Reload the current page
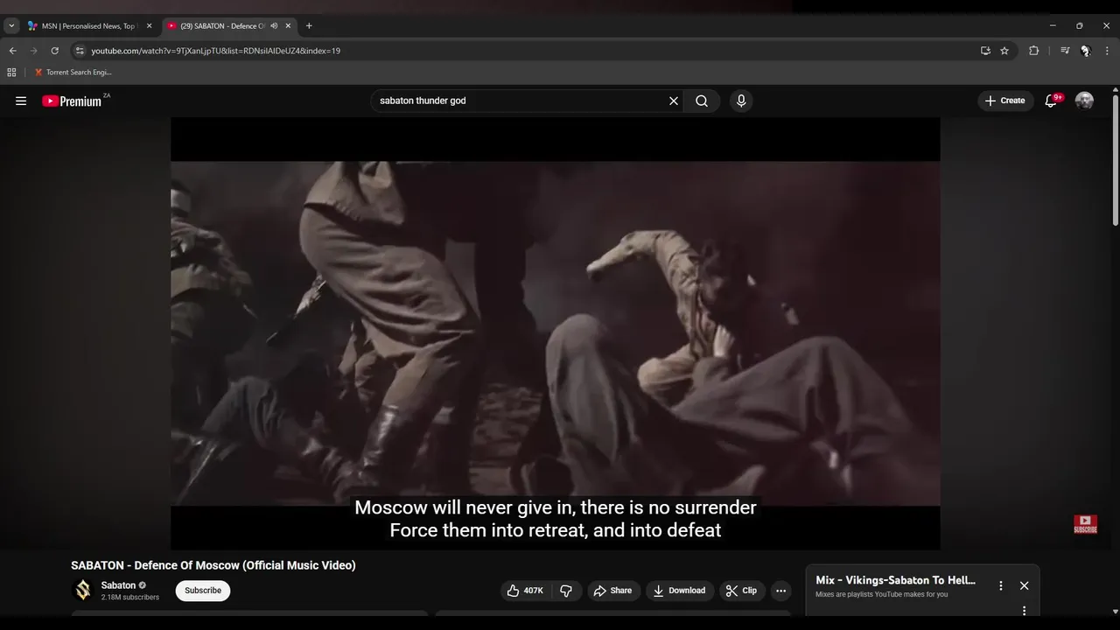1120x630 pixels. pos(54,51)
